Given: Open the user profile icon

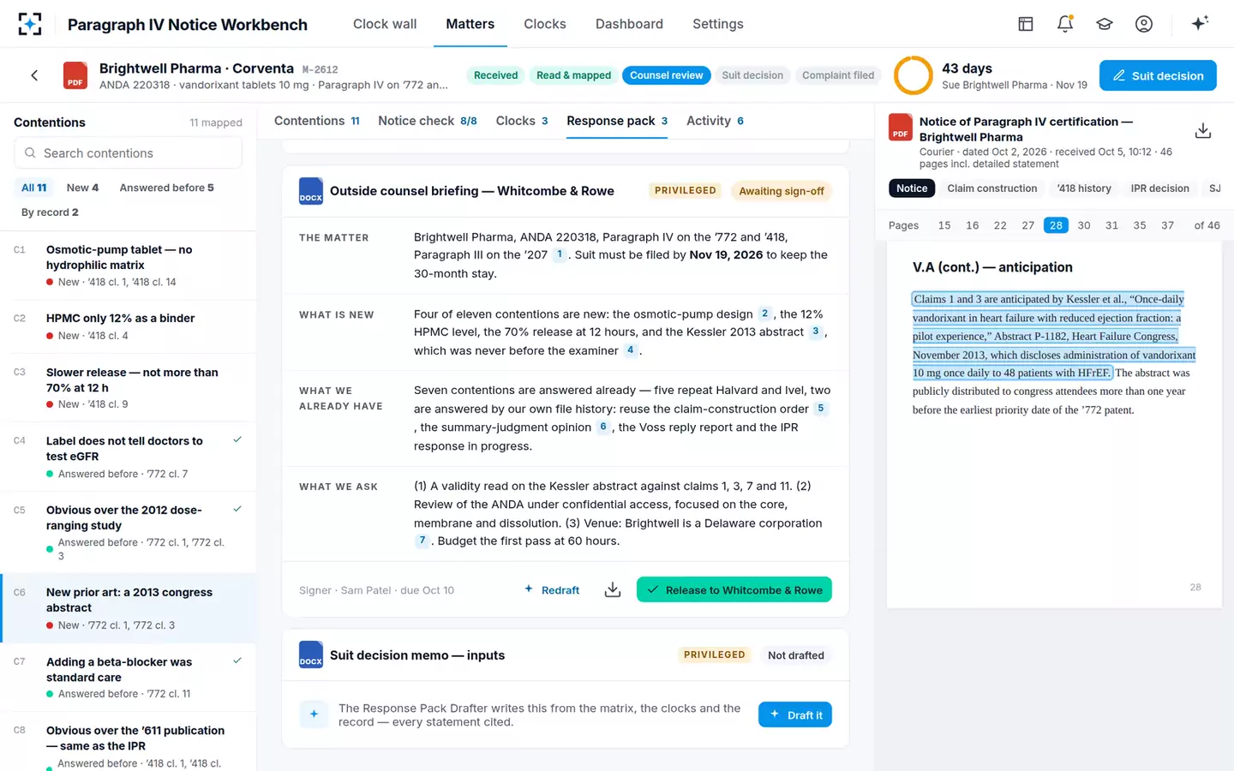Looking at the screenshot, I should coord(1144,24).
